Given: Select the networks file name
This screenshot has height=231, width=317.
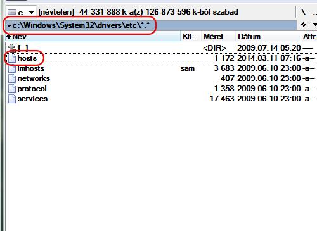Looking at the screenshot, I should pyautogui.click(x=34, y=78).
